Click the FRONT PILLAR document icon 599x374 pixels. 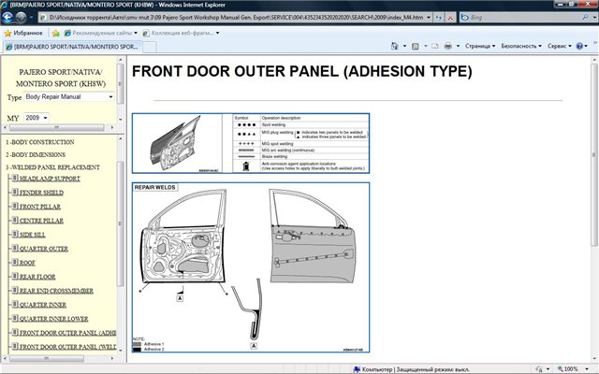(15, 206)
